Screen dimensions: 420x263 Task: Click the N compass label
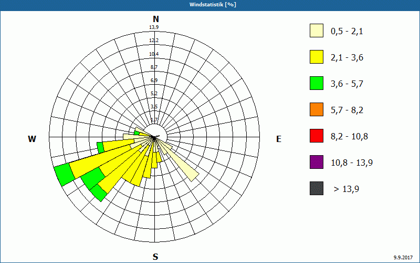pyautogui.click(x=155, y=19)
